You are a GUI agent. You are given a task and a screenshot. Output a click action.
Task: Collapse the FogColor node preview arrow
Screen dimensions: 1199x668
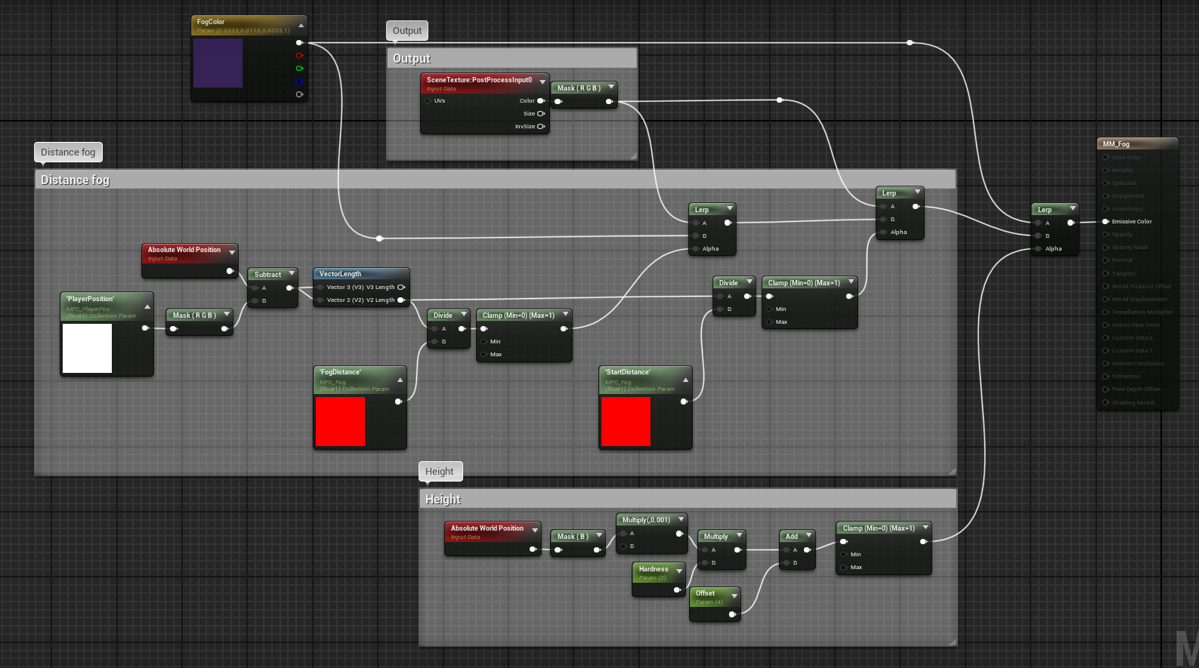[x=301, y=25]
